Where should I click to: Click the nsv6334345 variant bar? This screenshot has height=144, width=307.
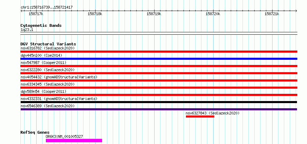[159, 88]
